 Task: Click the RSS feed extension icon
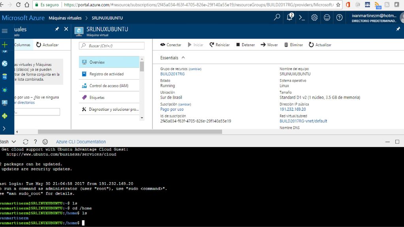[x=378, y=5]
